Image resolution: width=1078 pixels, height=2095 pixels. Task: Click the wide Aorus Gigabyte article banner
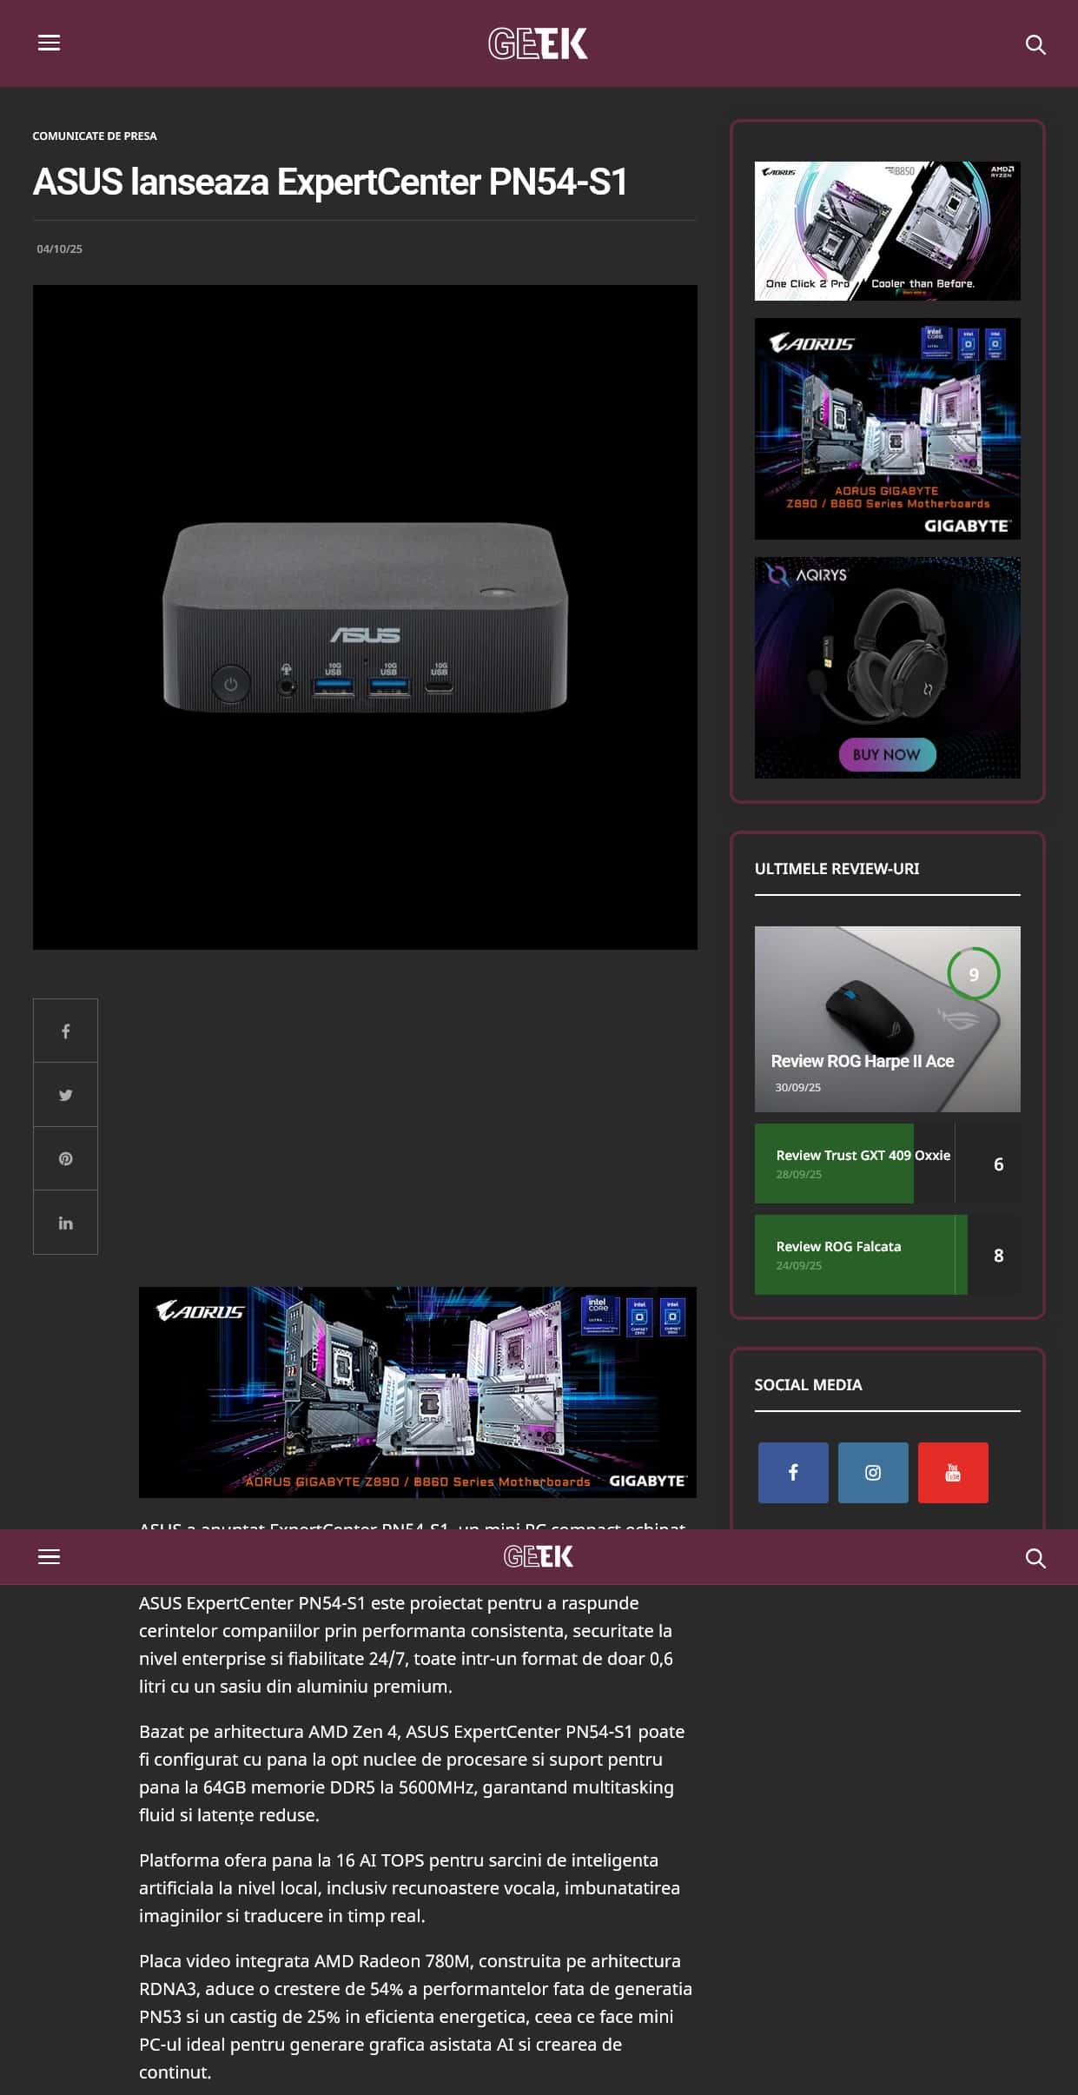pos(417,1391)
